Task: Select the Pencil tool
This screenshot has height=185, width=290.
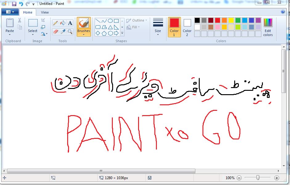Action: [55, 23]
